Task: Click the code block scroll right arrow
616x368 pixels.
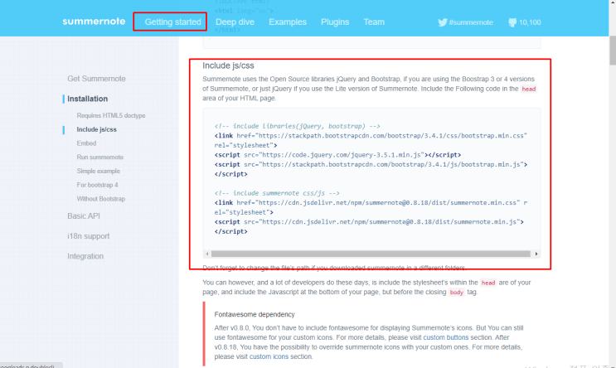Action: point(536,254)
